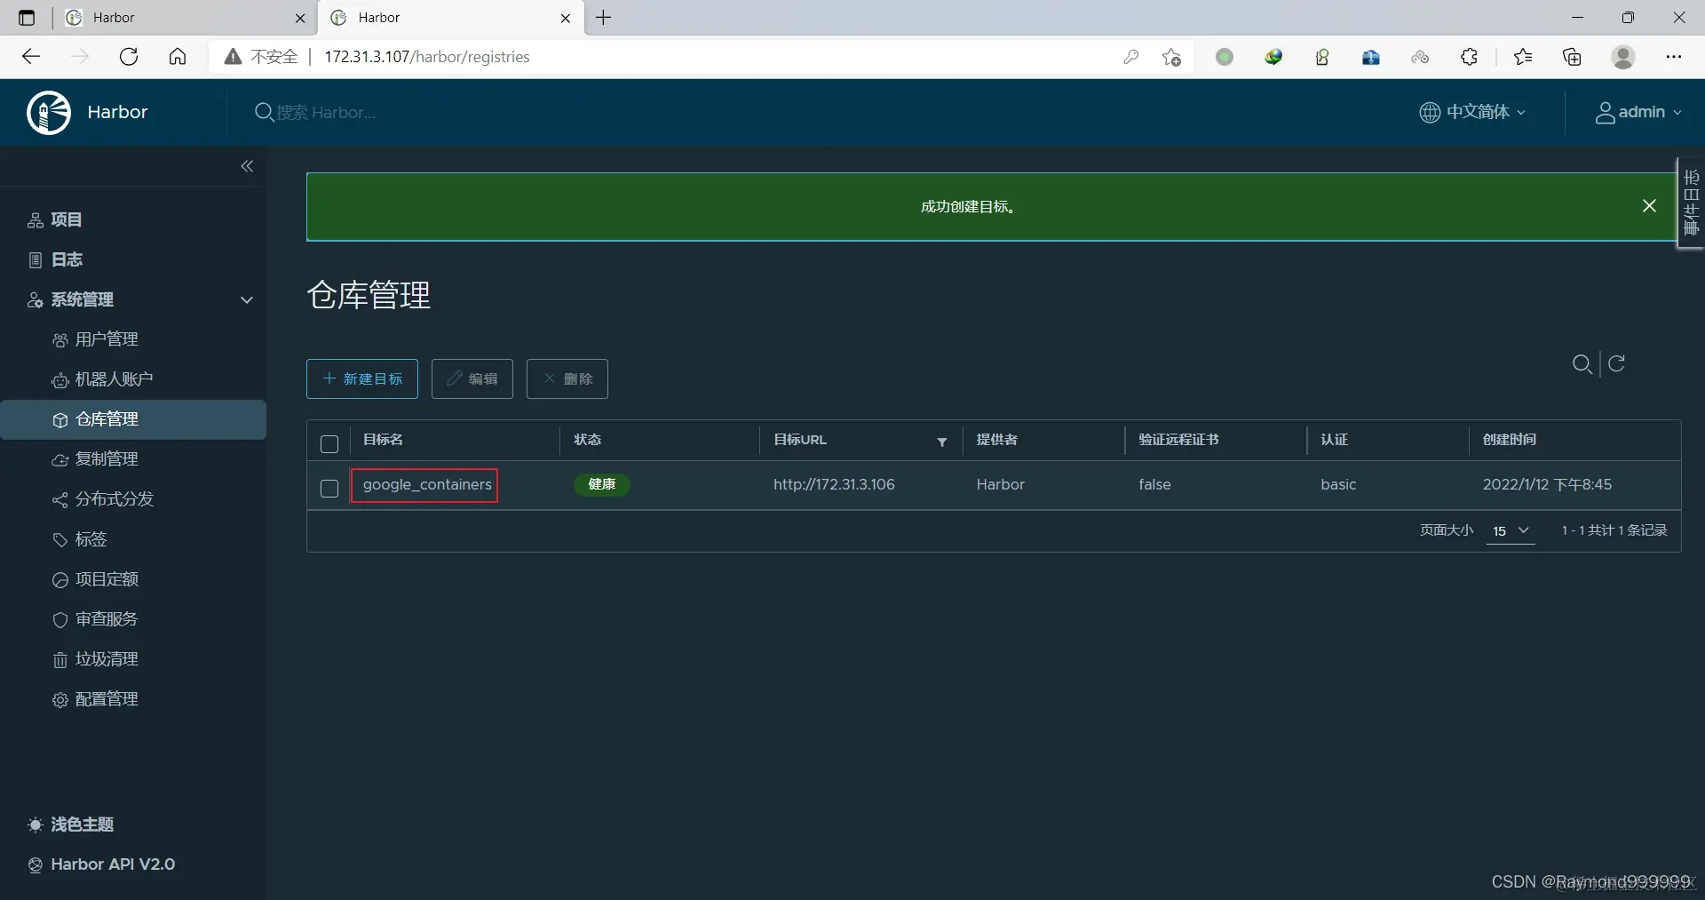
Task: Click the 新建目标 button
Action: [362, 378]
